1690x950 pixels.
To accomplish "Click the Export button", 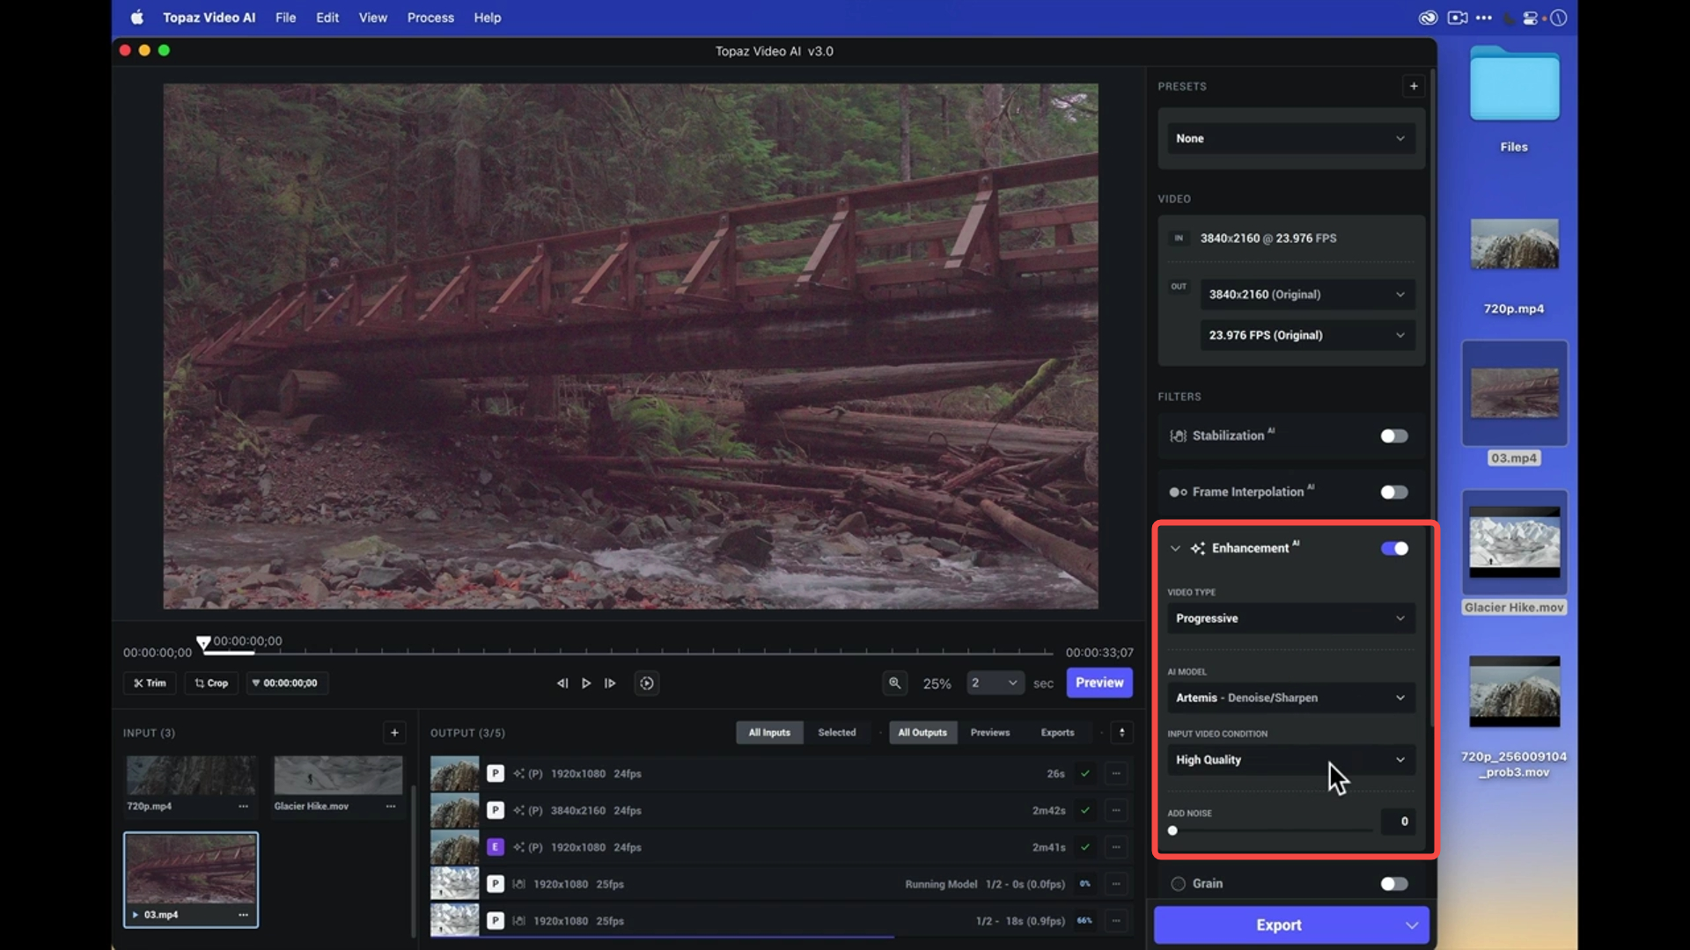I will 1278,925.
